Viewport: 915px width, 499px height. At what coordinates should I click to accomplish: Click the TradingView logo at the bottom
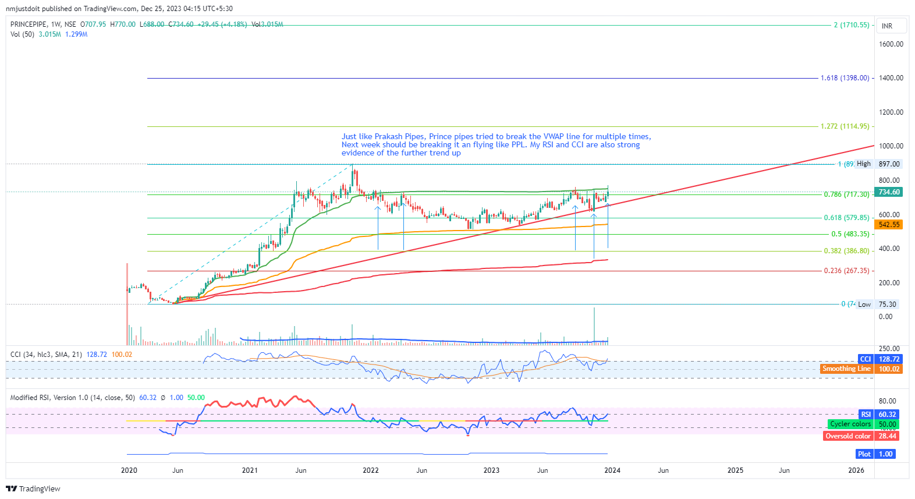coord(33,489)
